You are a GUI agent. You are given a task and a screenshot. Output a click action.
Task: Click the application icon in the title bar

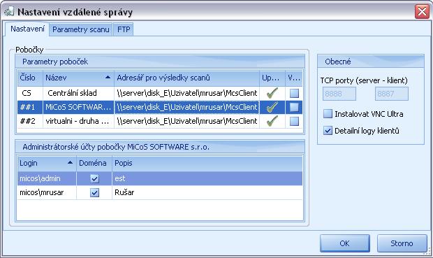click(x=8, y=12)
